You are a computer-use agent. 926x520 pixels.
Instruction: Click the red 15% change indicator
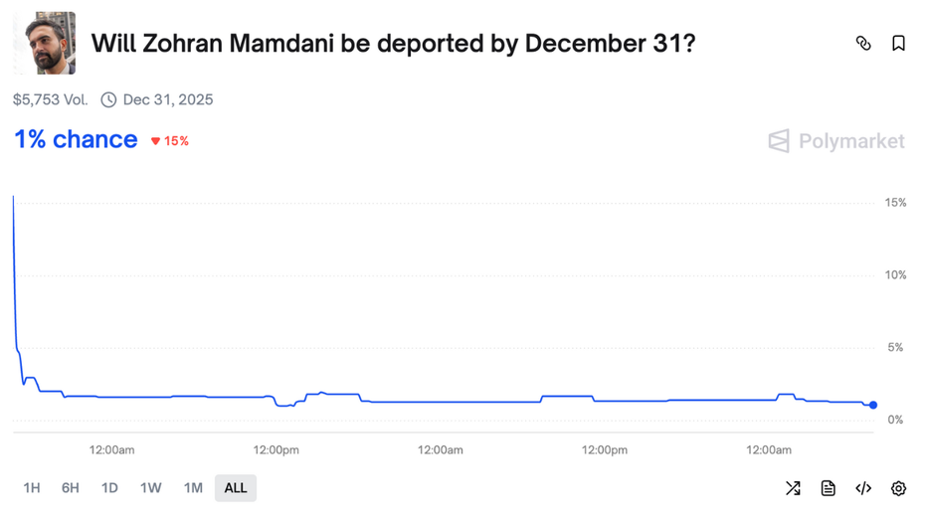[x=170, y=141]
